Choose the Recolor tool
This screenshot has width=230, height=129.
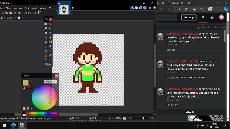[50, 55]
